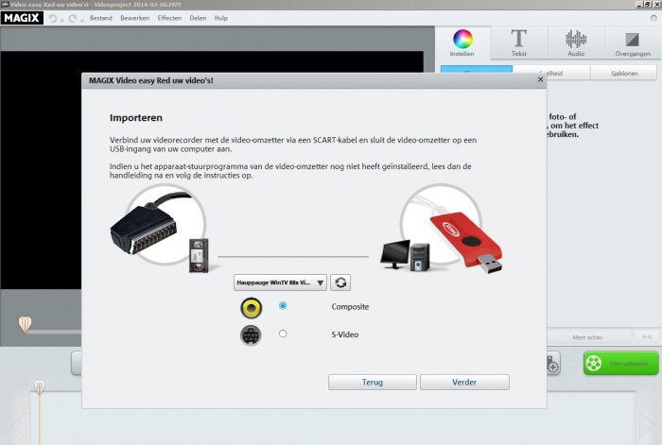
Task: Click the add media icon beside Film voltooien
Action: click(553, 364)
